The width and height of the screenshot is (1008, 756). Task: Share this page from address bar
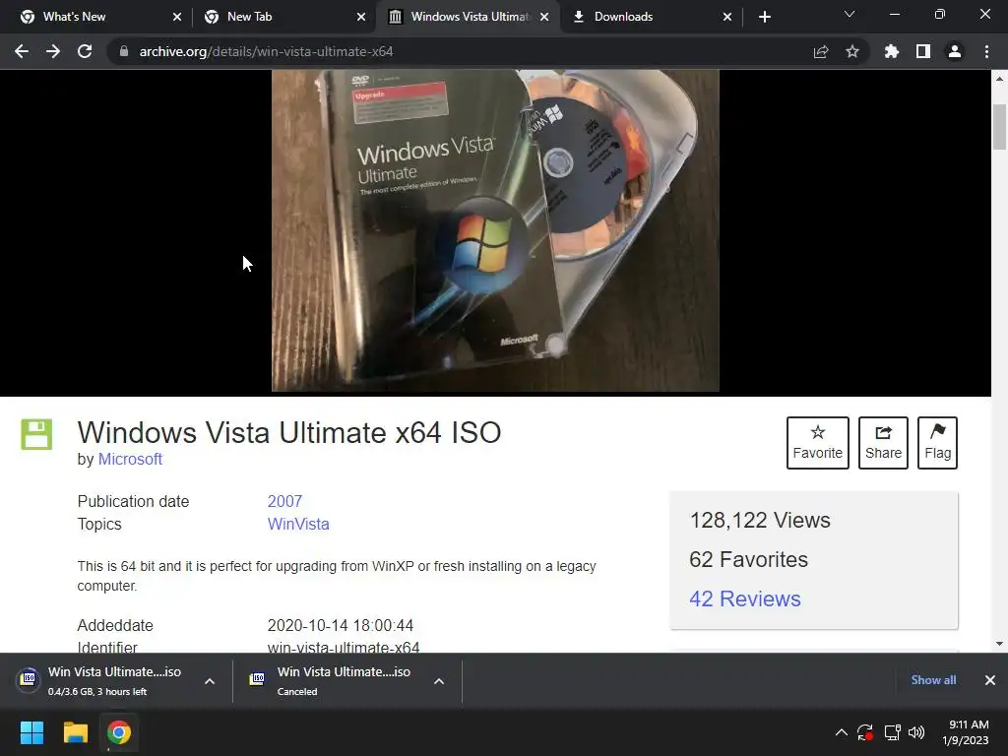pyautogui.click(x=821, y=51)
